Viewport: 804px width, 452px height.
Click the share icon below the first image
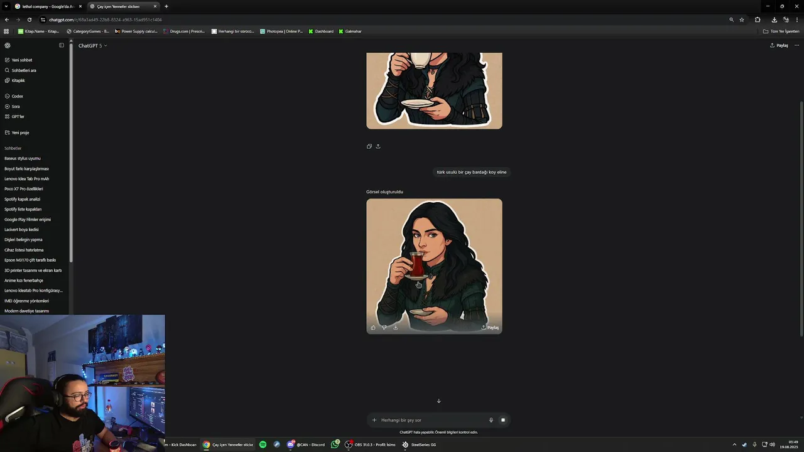378,146
